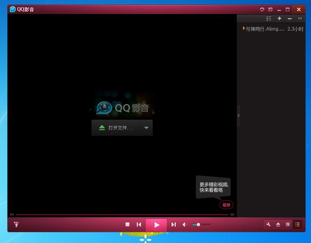This screenshot has width=311, height=243.
Task: Minimize the QQ影音 window
Action: [279, 10]
